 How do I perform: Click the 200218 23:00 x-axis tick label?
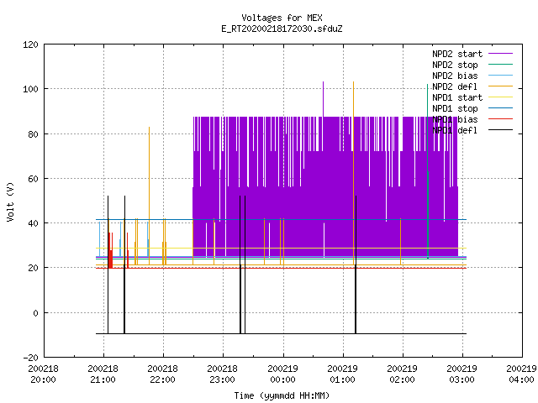pos(222,374)
